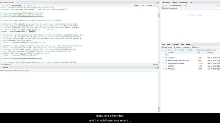Image resolution: width=220 pixels, height=123 pixels.
Task: Click the environment search field
Action: 216,8
